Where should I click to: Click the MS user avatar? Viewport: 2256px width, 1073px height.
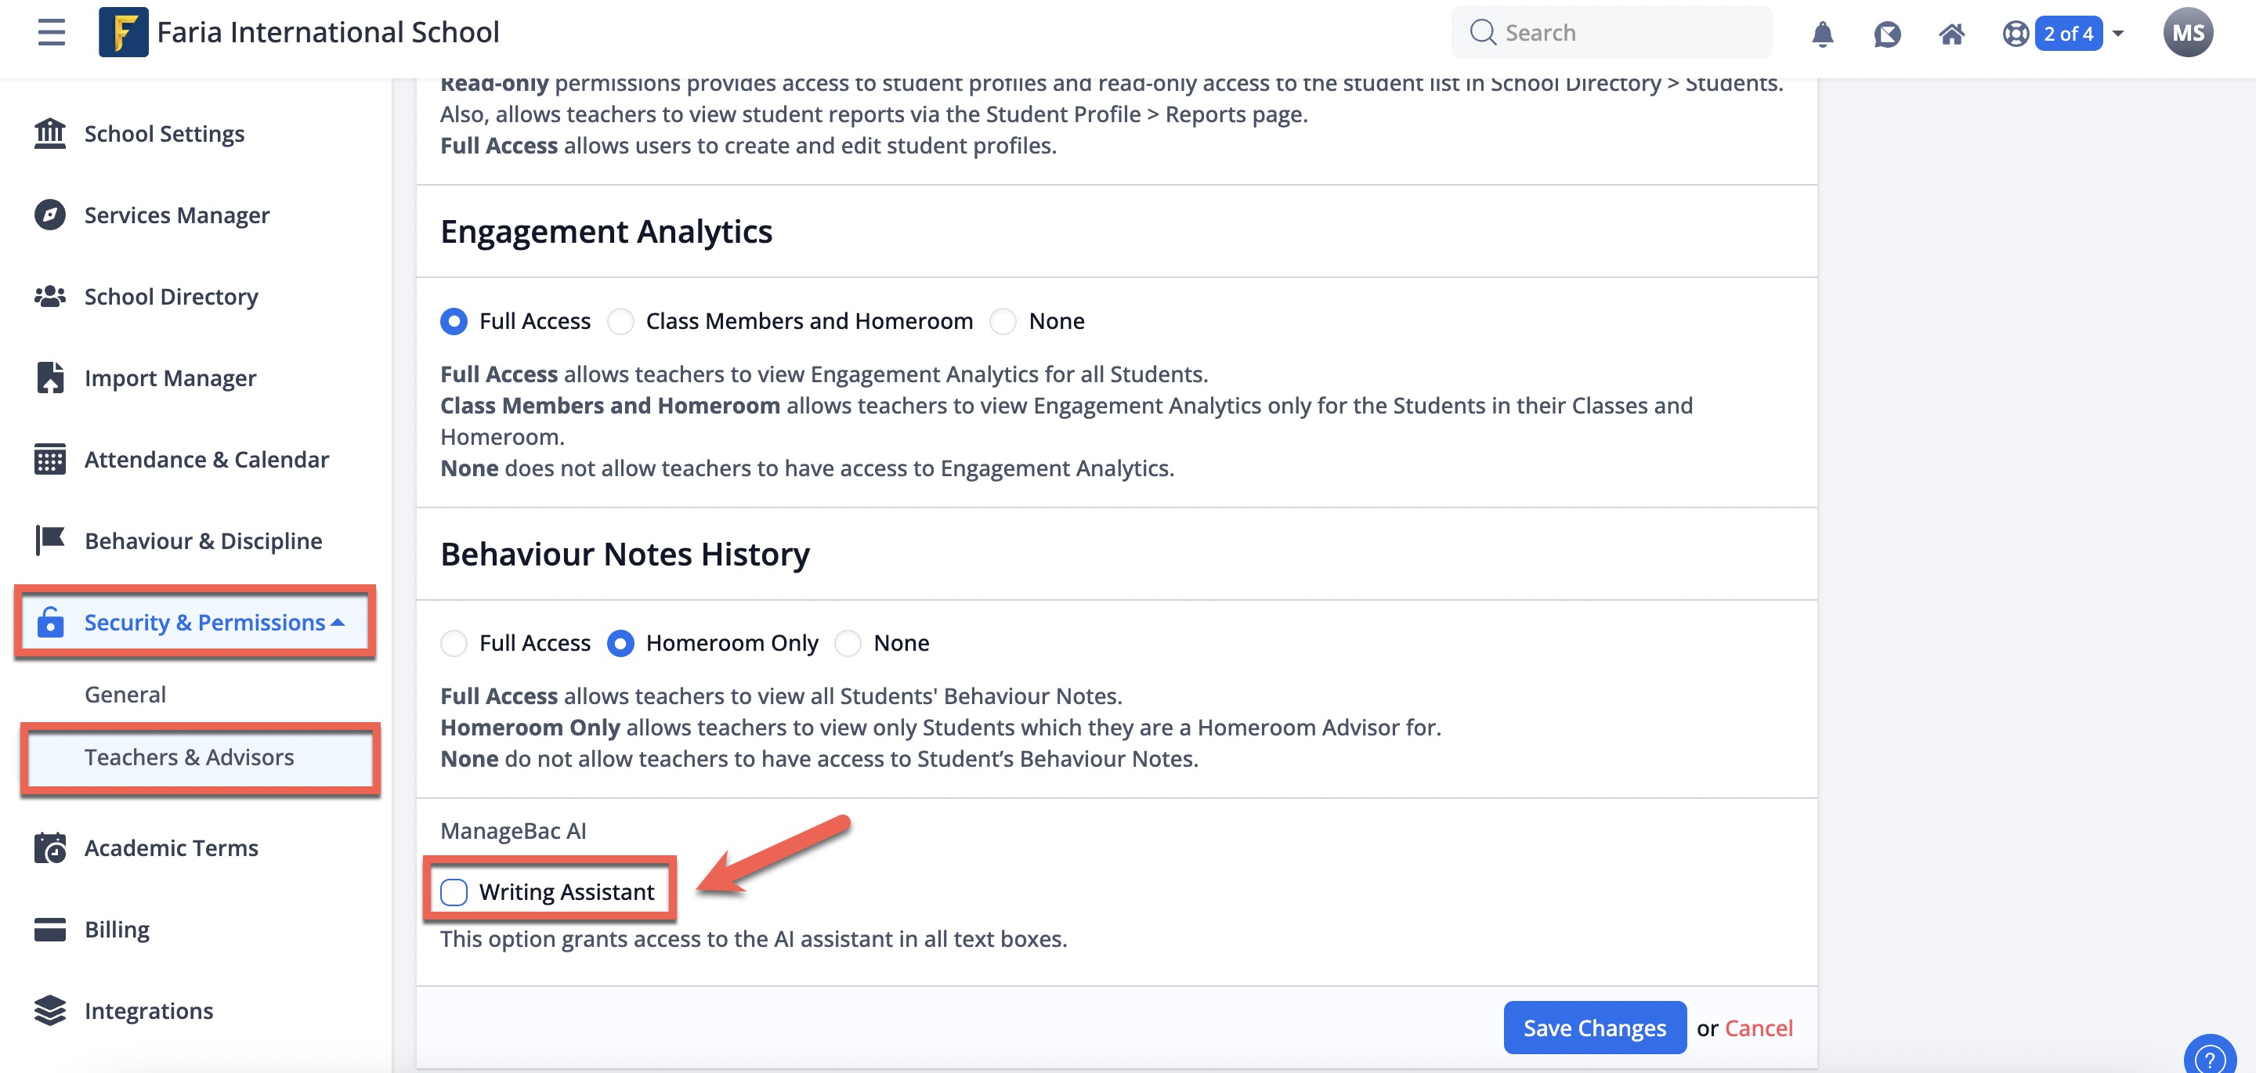tap(2187, 33)
